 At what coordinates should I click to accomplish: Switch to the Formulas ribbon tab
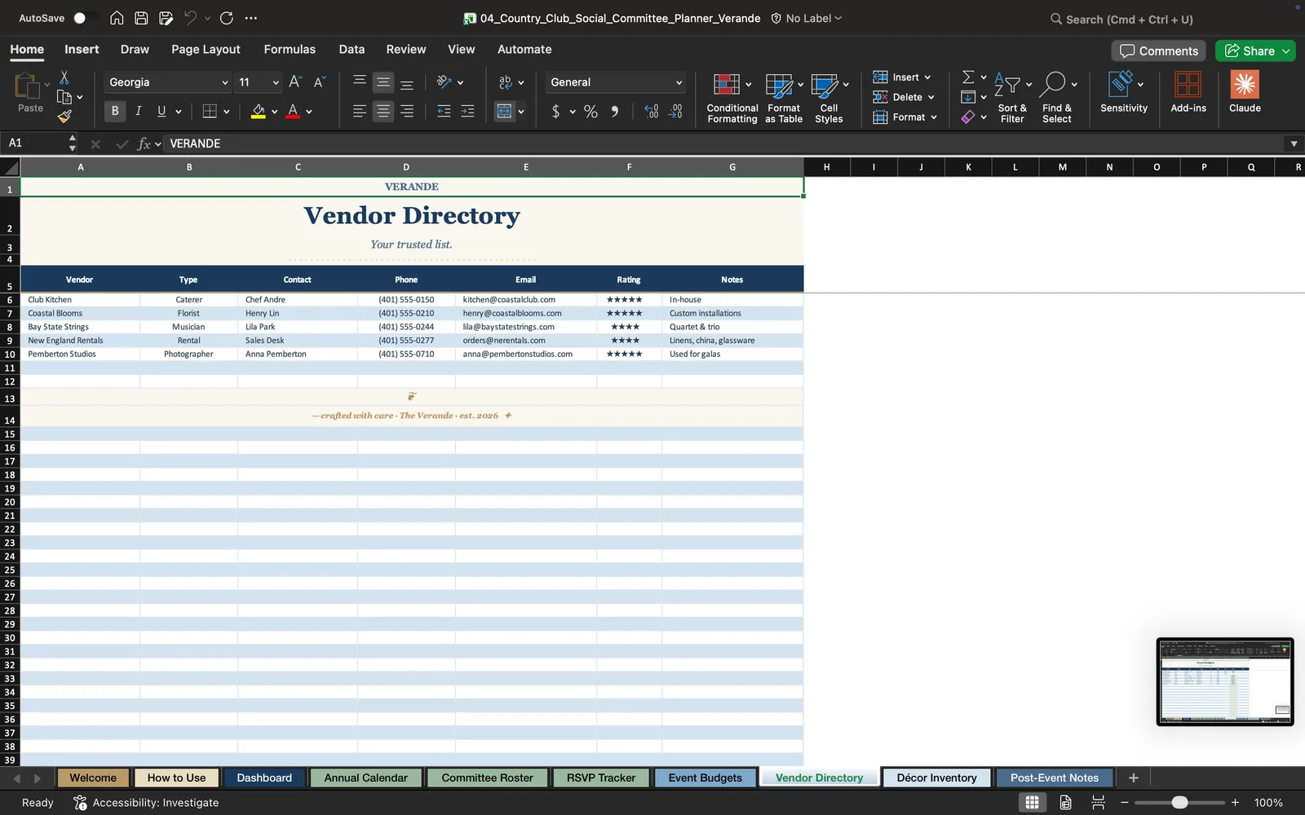(290, 49)
